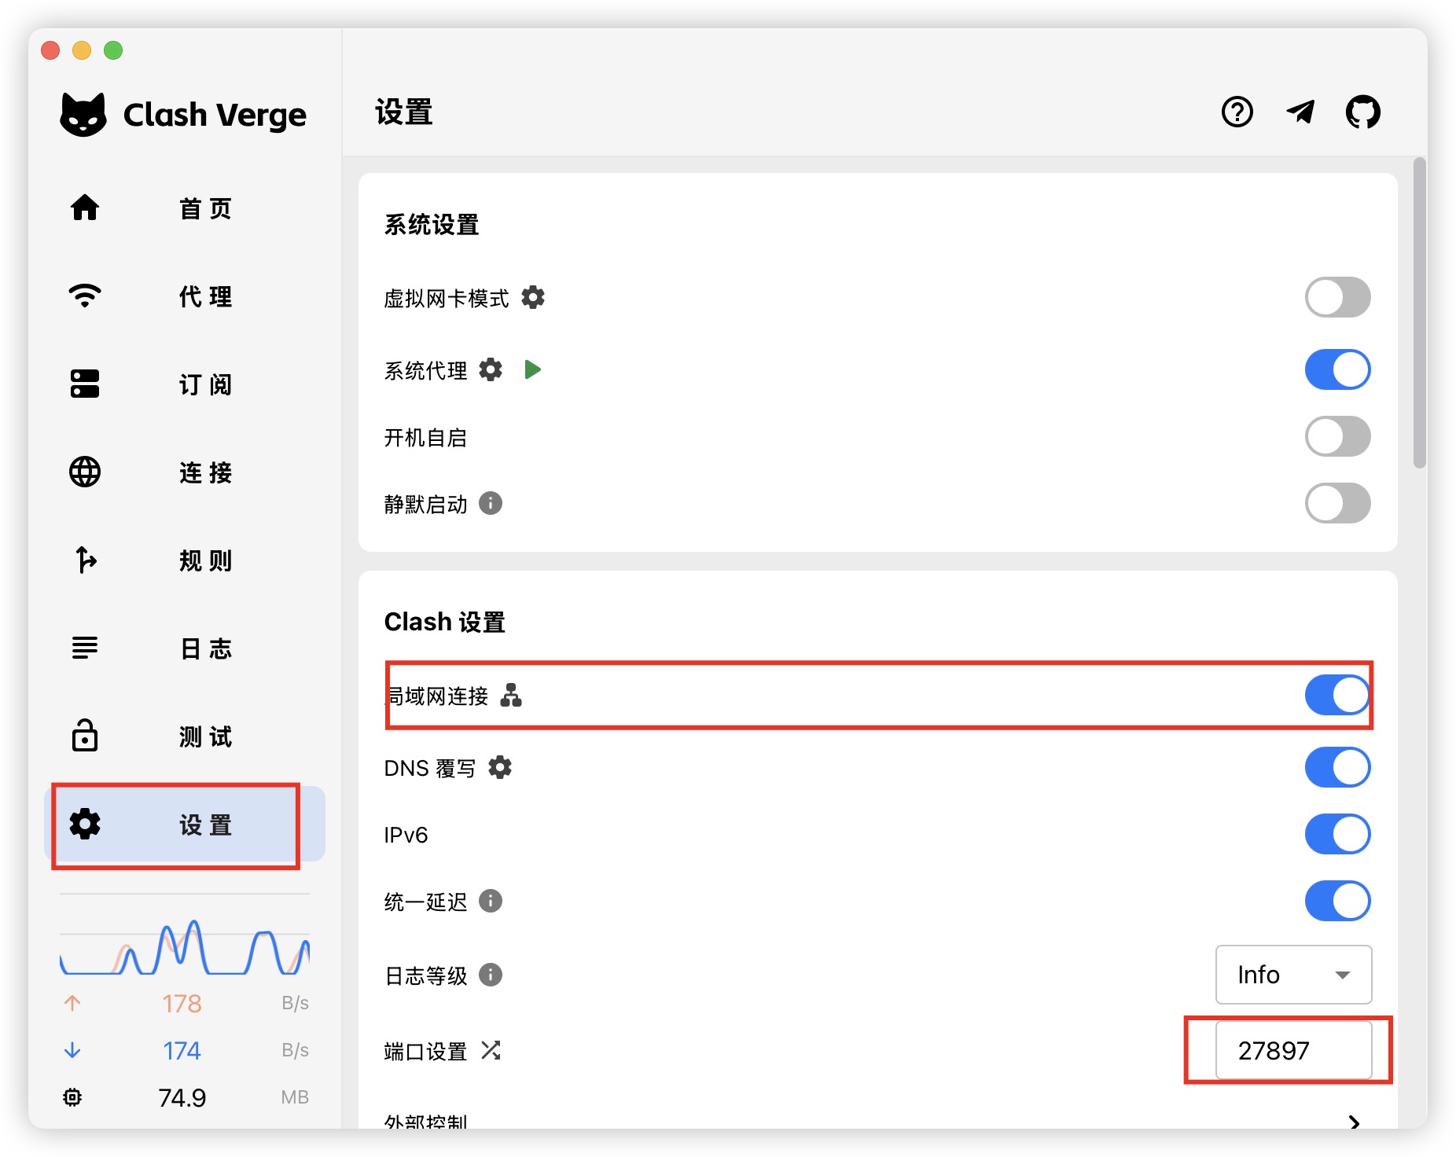Open virtual network card mode gear settings
This screenshot has height=1157, width=1456.
pyautogui.click(x=533, y=297)
